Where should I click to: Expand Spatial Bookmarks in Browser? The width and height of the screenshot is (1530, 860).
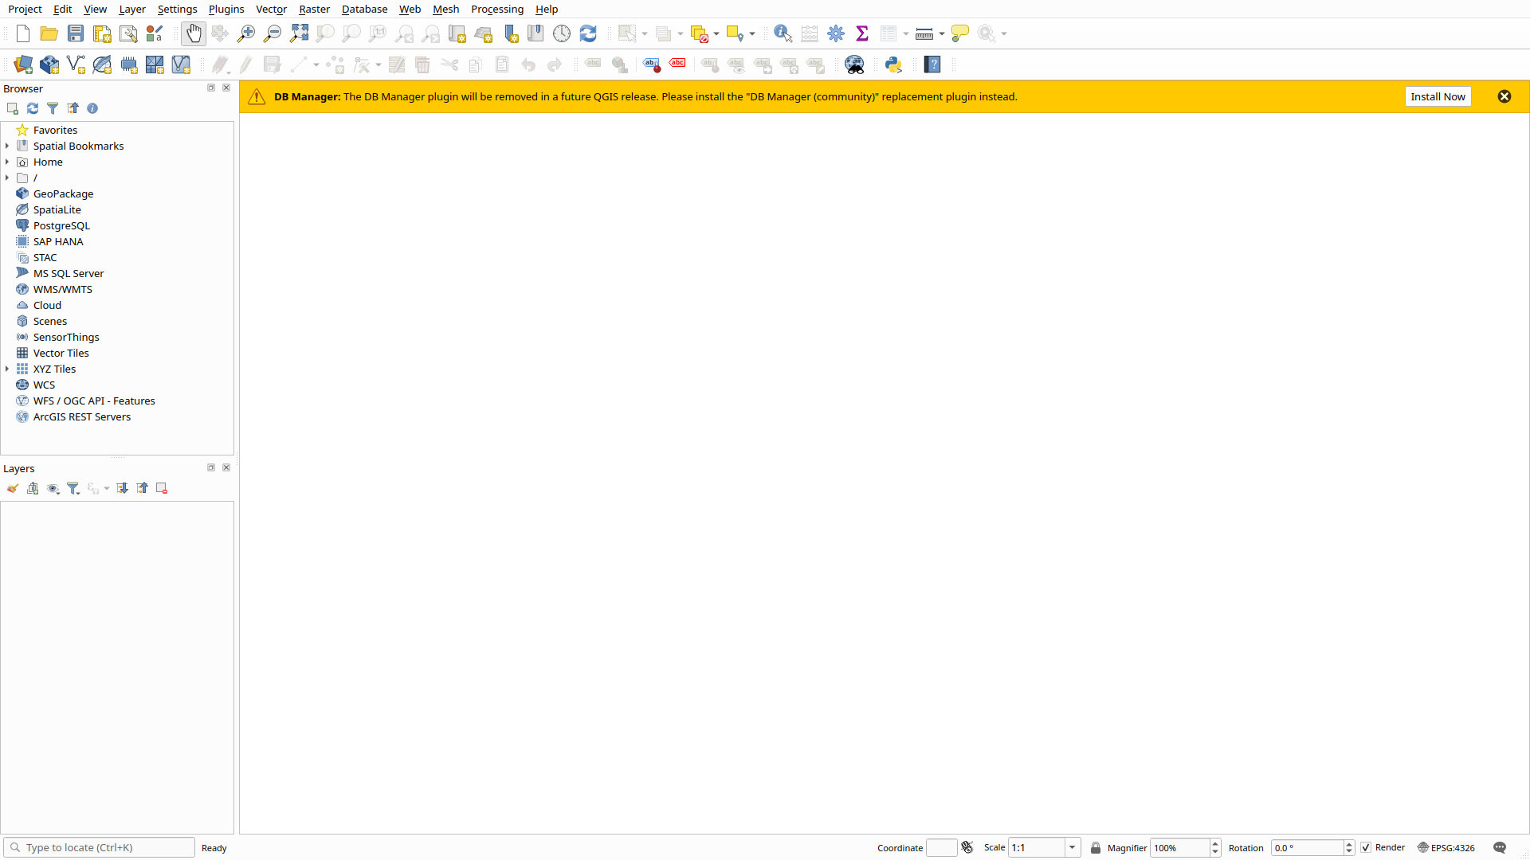tap(7, 146)
